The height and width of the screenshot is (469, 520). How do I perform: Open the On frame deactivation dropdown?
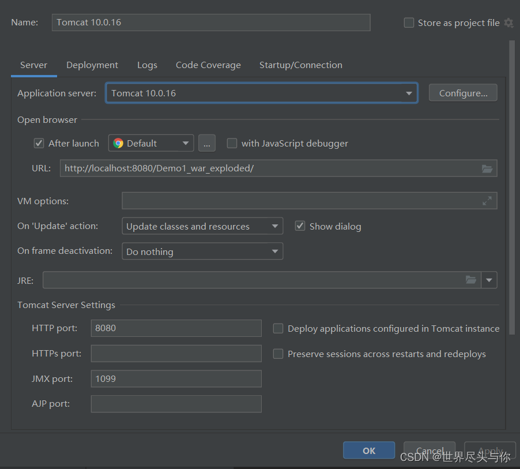202,252
